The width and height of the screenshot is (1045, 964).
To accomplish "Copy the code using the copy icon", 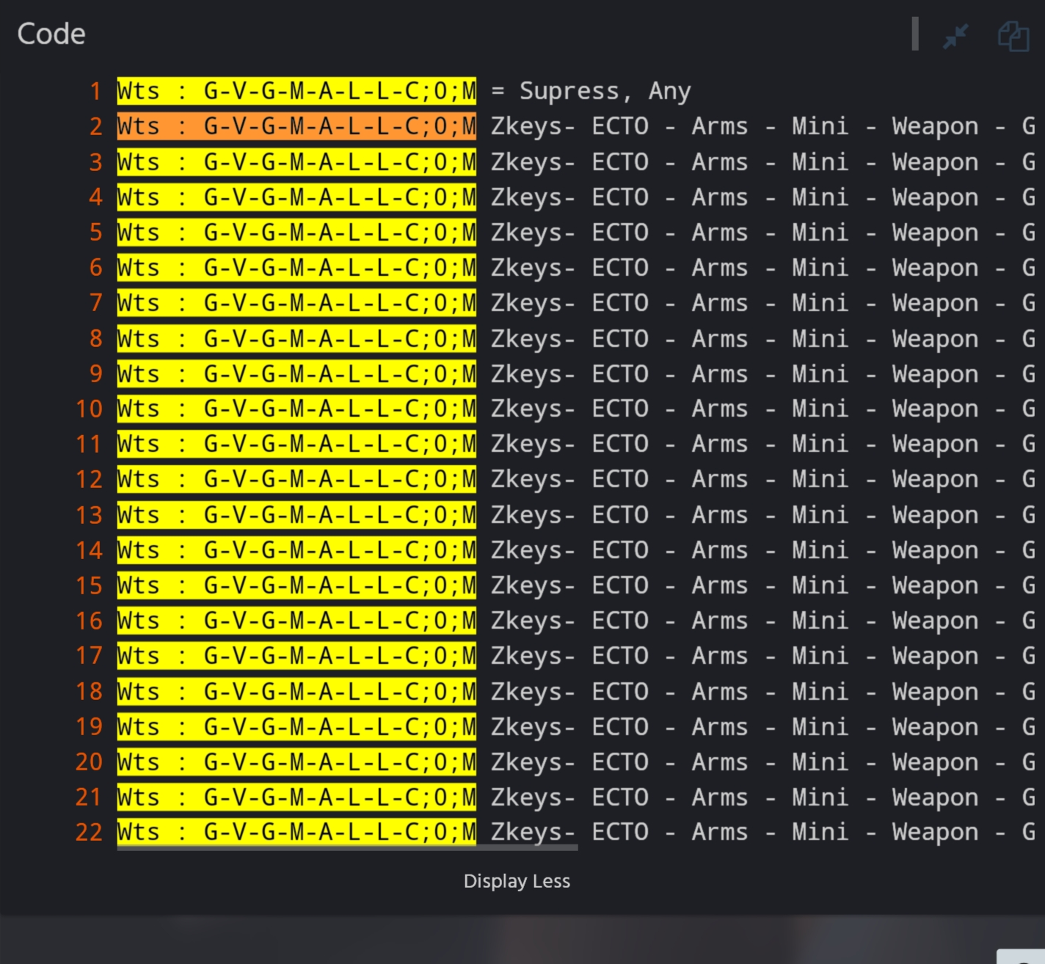I will (x=1013, y=36).
